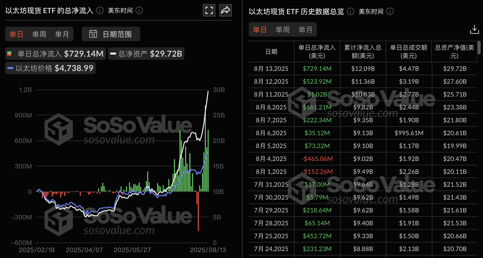This screenshot has width=483, height=258.
Task: Share the net inflow chart
Action: pyautogui.click(x=225, y=10)
